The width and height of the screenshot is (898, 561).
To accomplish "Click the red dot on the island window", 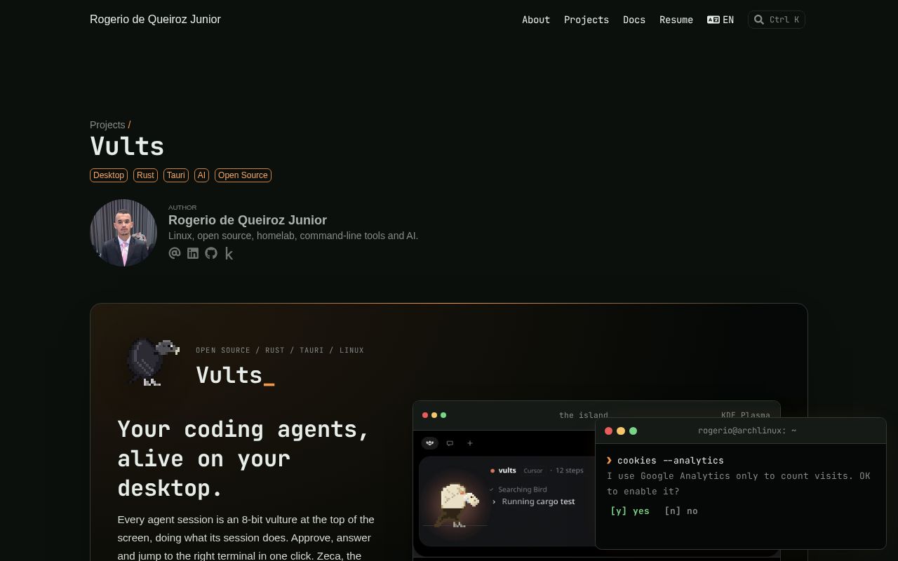I will [425, 415].
